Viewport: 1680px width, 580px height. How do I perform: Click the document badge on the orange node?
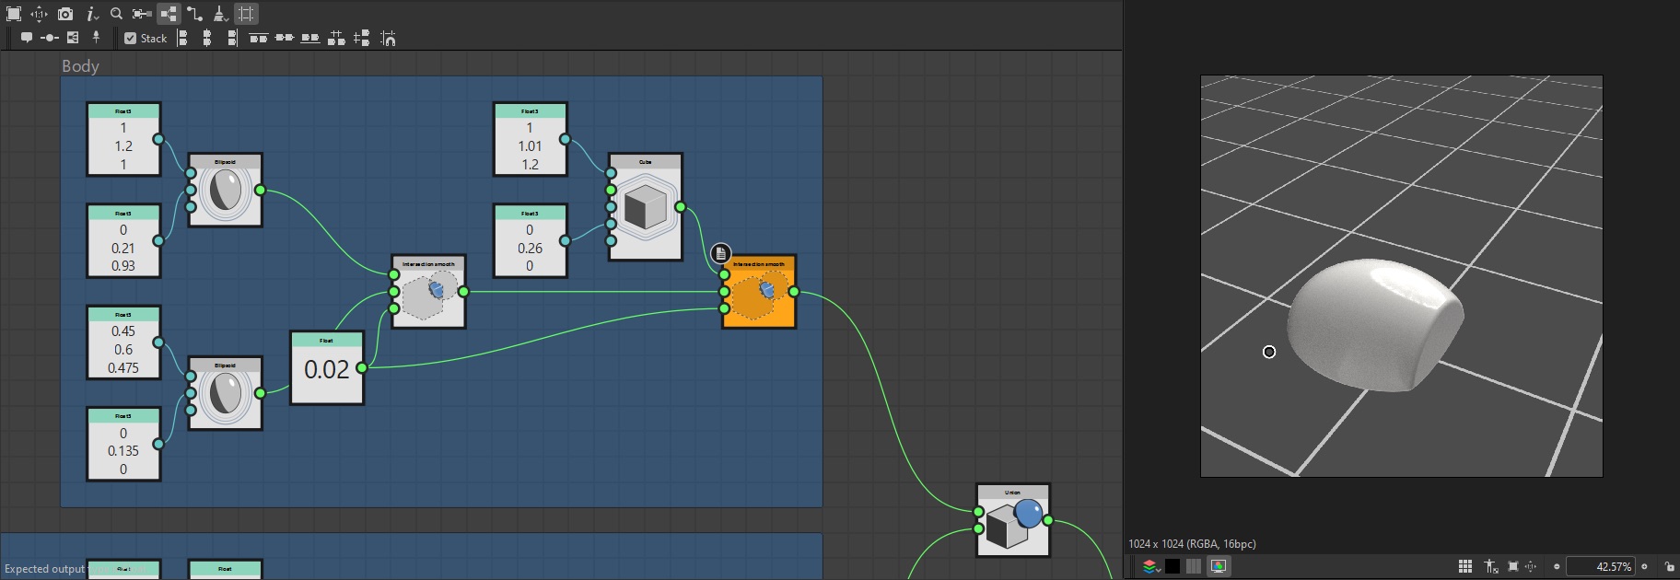pyautogui.click(x=720, y=253)
